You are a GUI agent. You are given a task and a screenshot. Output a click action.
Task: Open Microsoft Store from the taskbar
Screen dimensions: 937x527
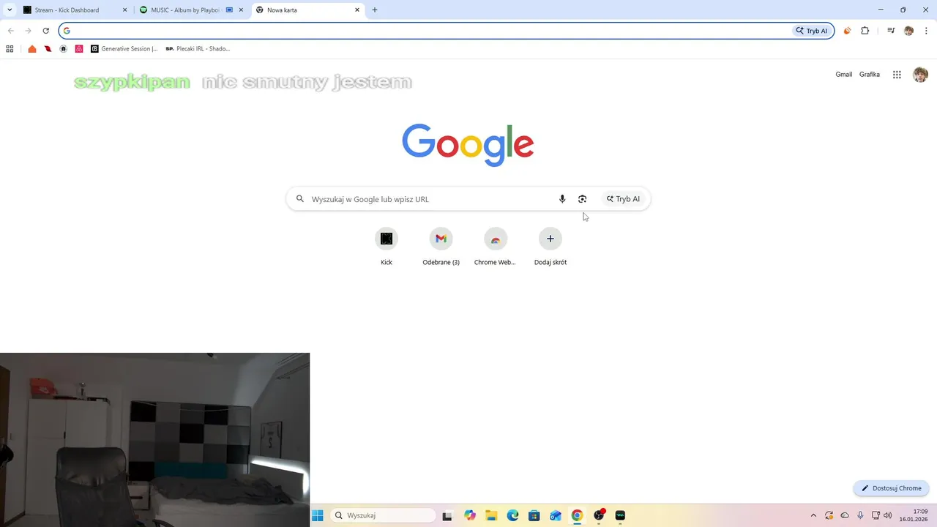[x=534, y=515]
